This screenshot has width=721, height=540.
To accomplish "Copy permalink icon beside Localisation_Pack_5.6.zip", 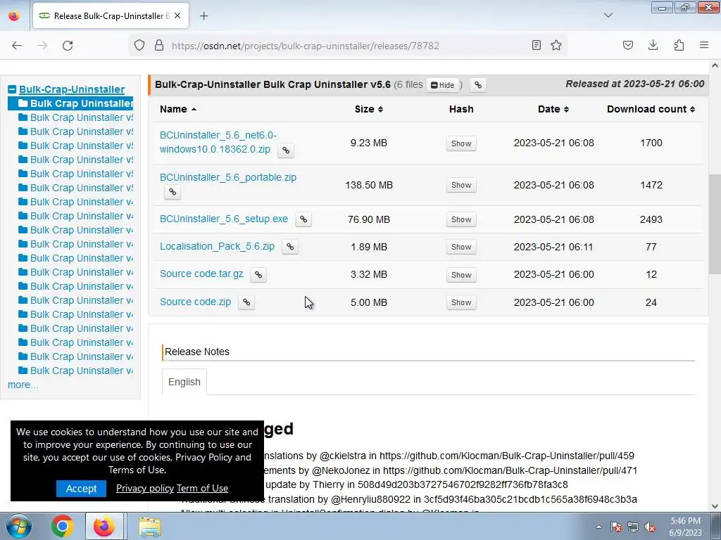I will (289, 247).
